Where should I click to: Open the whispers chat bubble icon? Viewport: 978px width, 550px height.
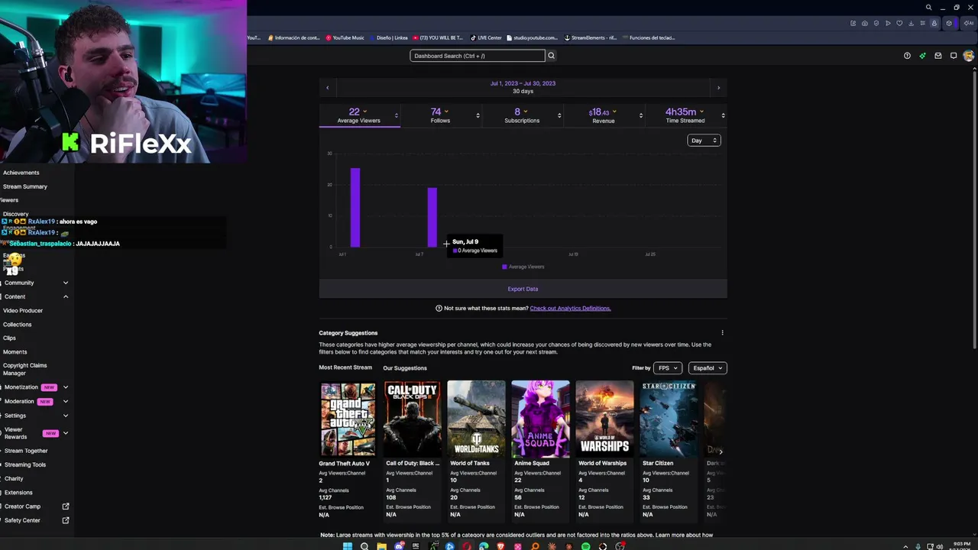[954, 56]
